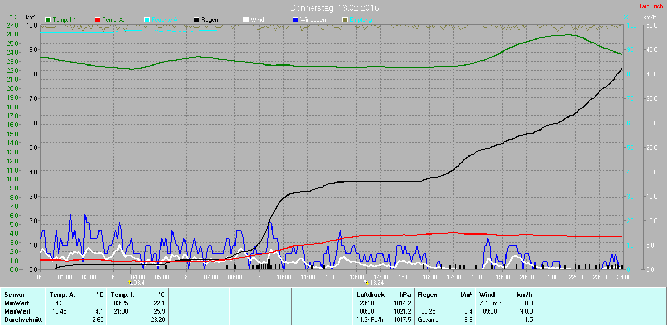667x325 pixels.
Task: Click the km/h axis unit label
Action: click(x=650, y=17)
